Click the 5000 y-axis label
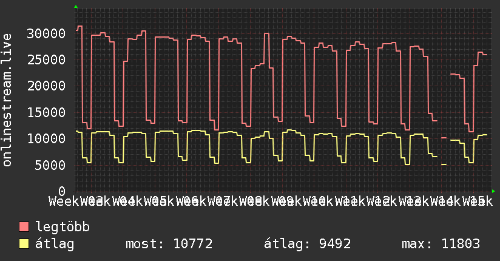 [50, 165]
